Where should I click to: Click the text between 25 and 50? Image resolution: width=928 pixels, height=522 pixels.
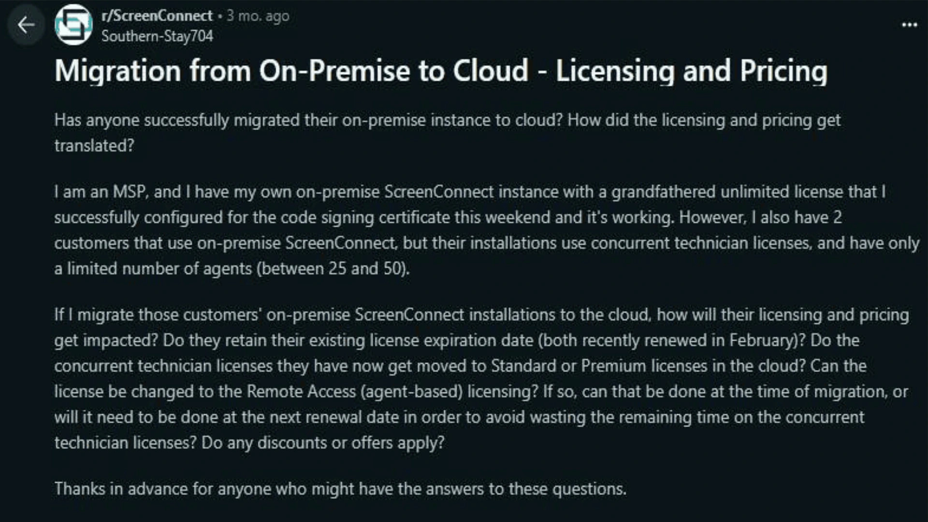pos(333,269)
